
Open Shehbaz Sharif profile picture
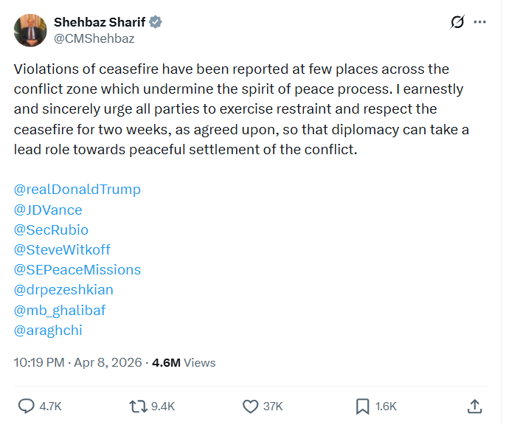tap(29, 30)
